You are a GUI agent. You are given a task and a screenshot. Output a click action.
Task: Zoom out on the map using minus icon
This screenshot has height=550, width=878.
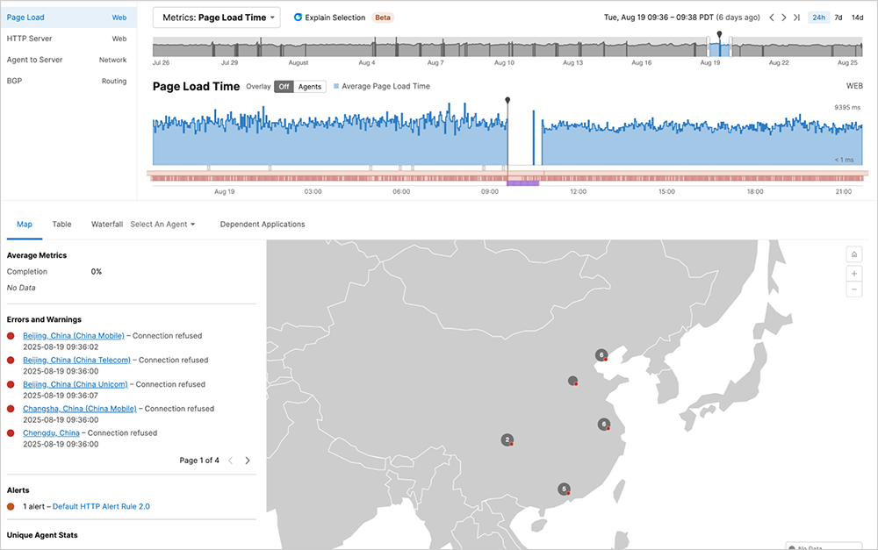[853, 289]
